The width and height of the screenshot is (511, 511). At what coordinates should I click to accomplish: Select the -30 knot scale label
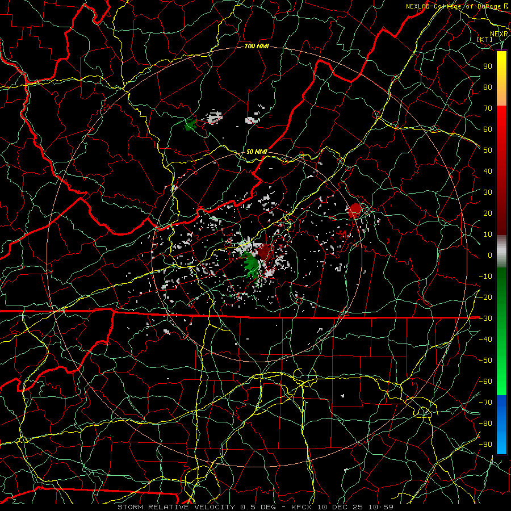[x=485, y=319]
